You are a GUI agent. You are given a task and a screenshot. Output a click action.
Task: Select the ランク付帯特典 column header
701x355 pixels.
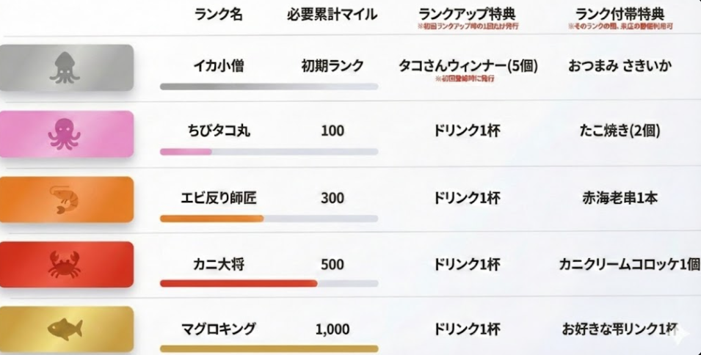pos(620,15)
